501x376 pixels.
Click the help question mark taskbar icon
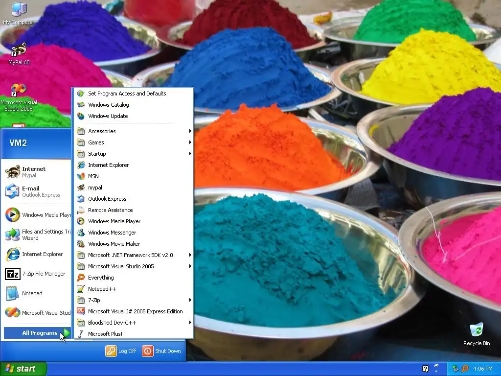[x=425, y=369]
